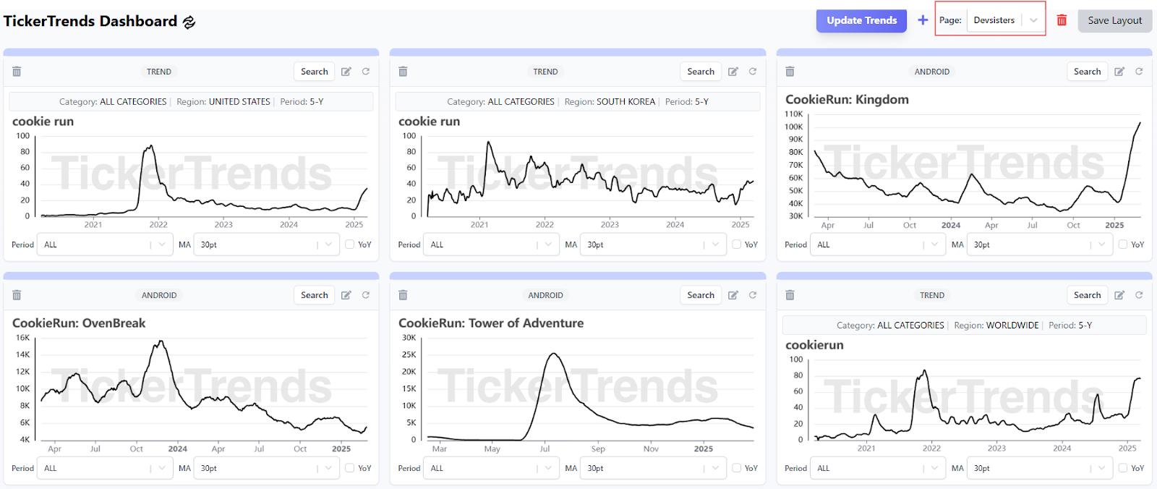
Task: Edit the Tower of Adventure widget
Action: coord(733,295)
